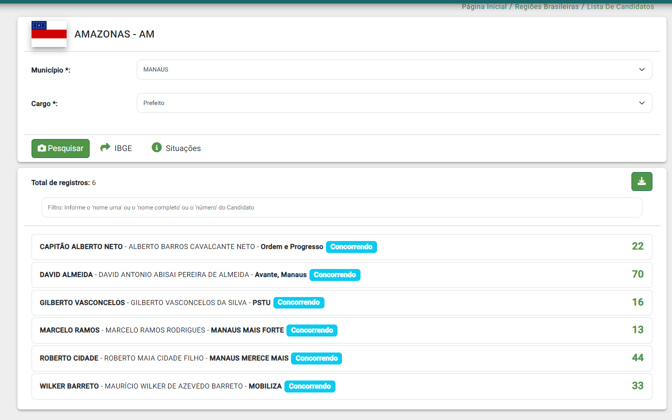This screenshot has height=420, width=672.
Task: Click the Avante, Manaus coalition name
Action: (281, 275)
